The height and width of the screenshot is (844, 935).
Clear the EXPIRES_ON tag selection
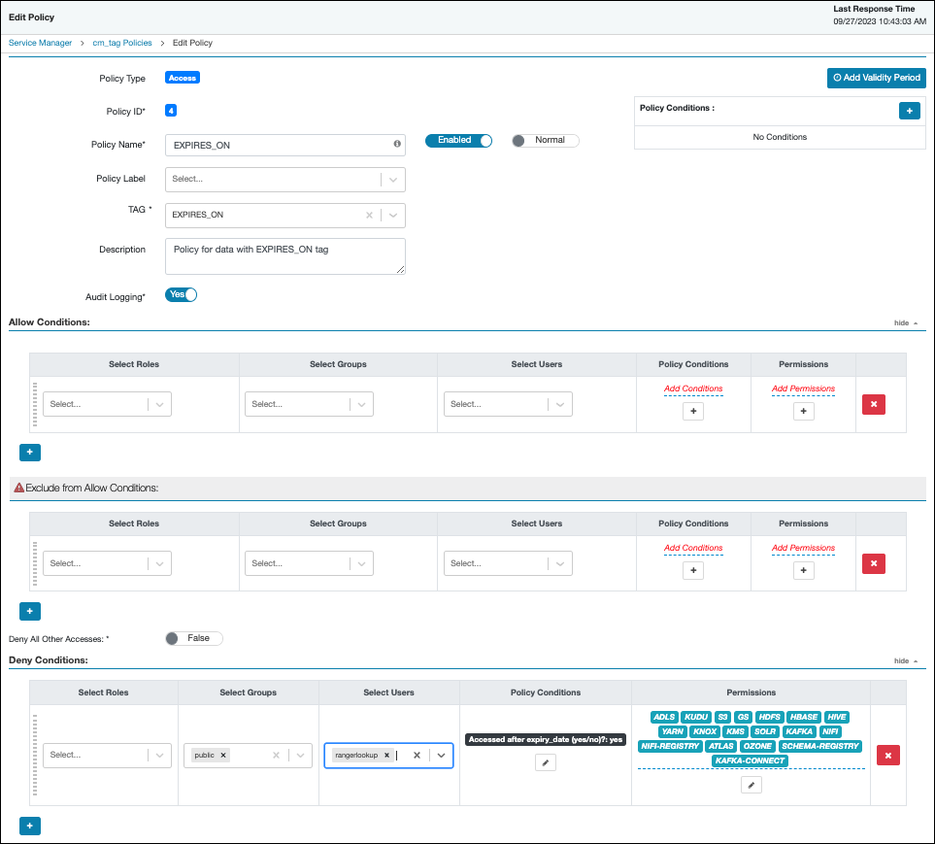click(369, 215)
